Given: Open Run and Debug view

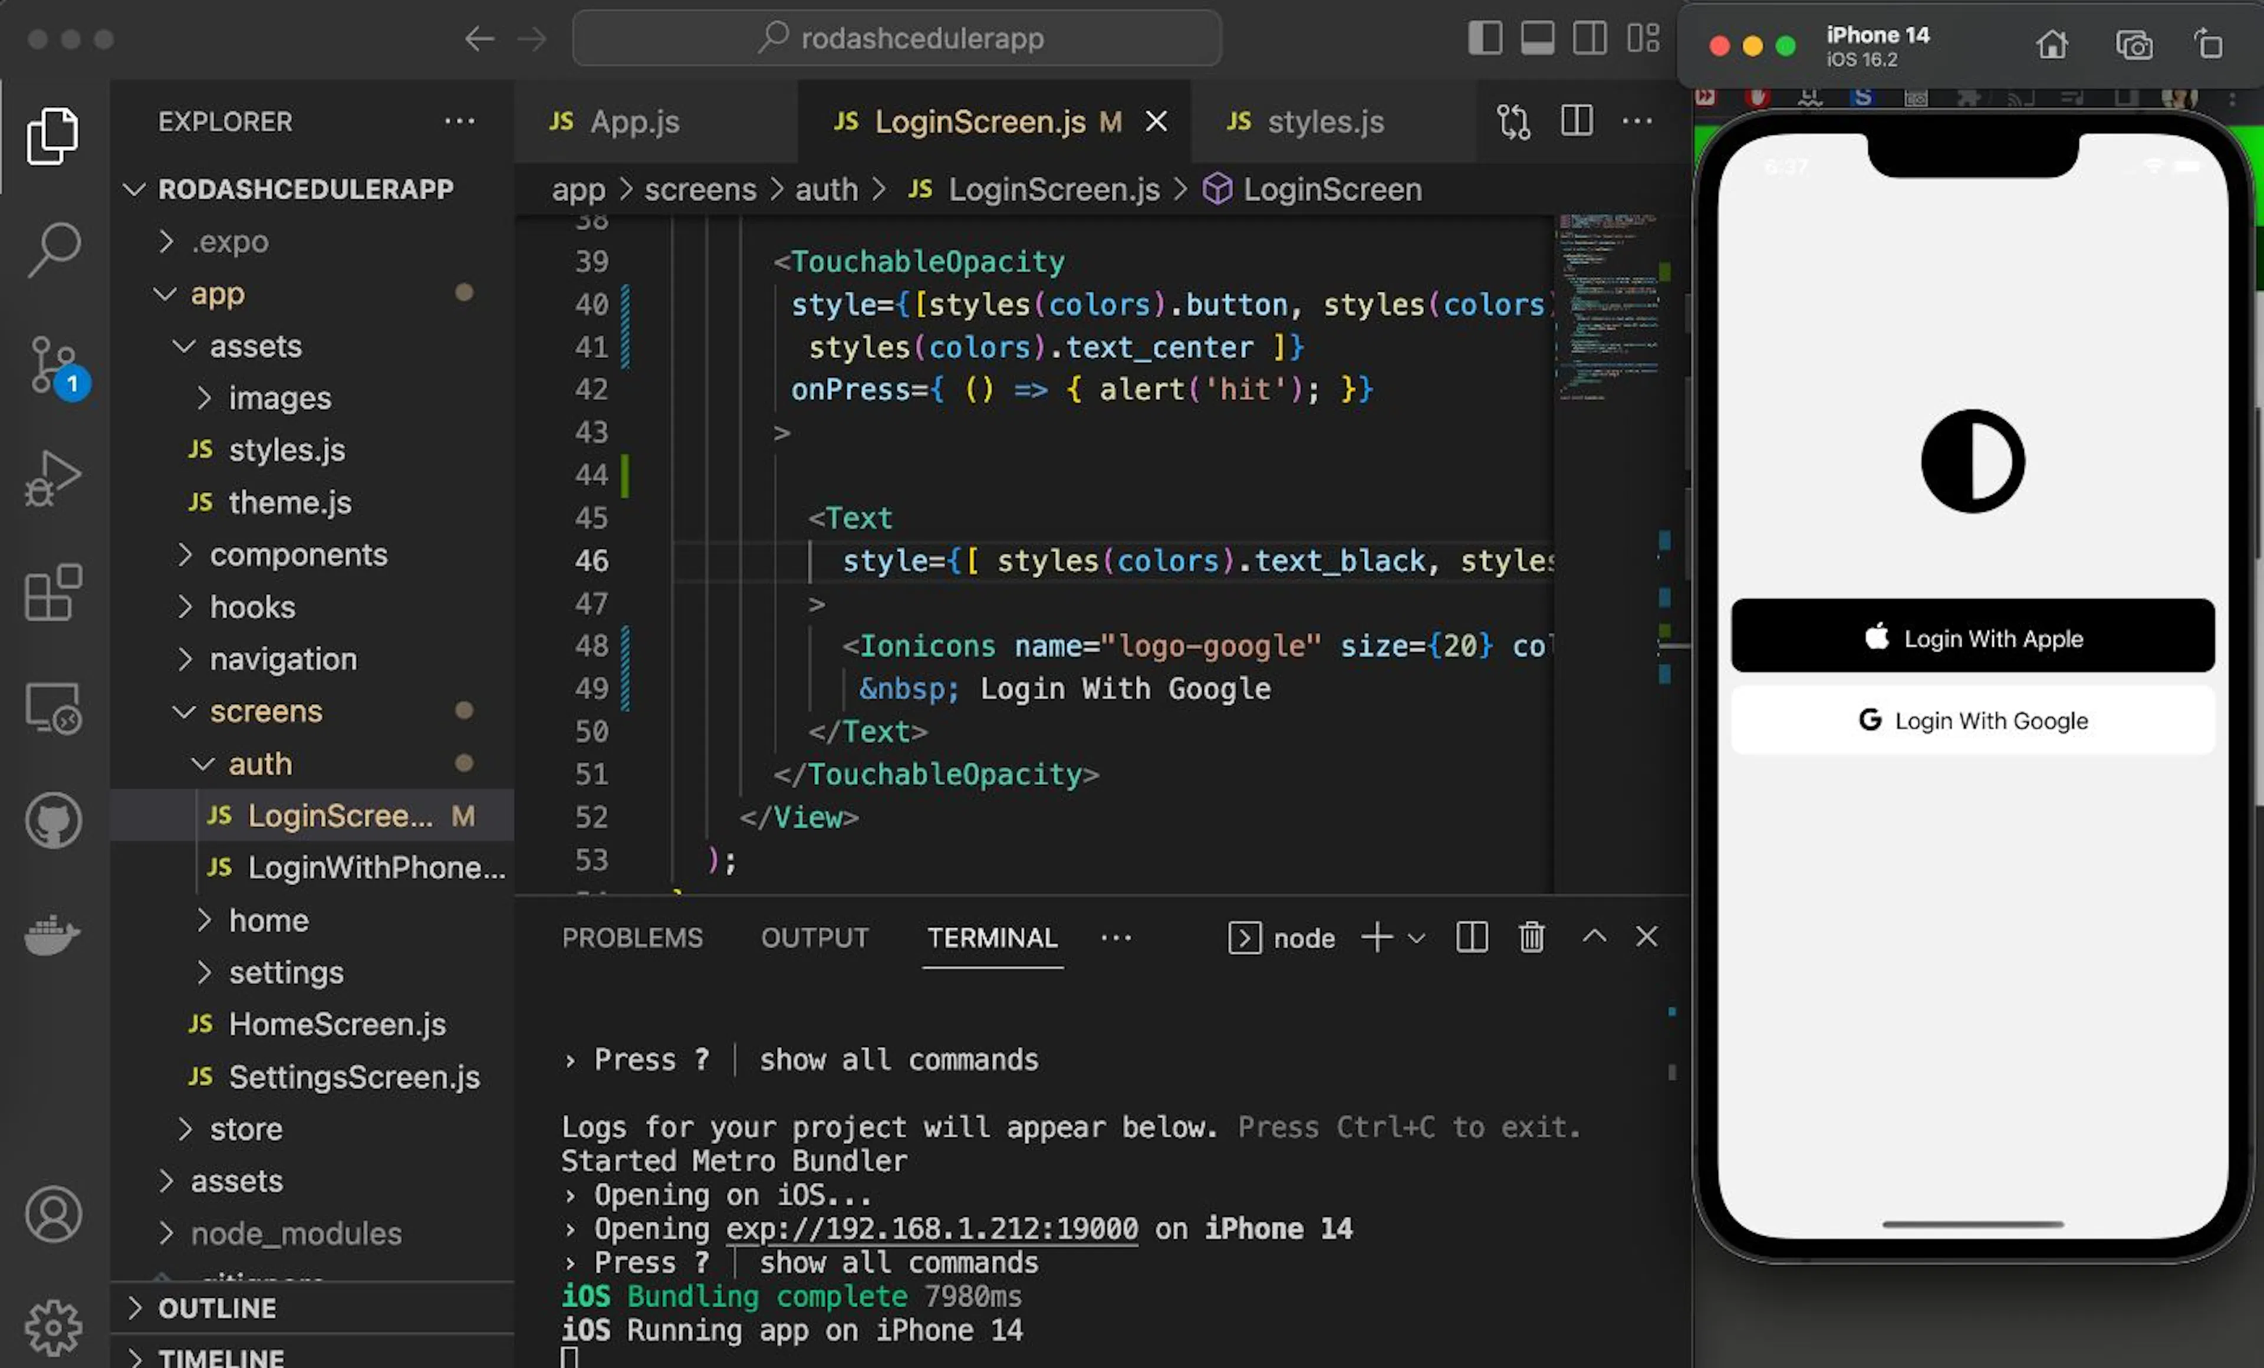Looking at the screenshot, I should click(x=52, y=479).
